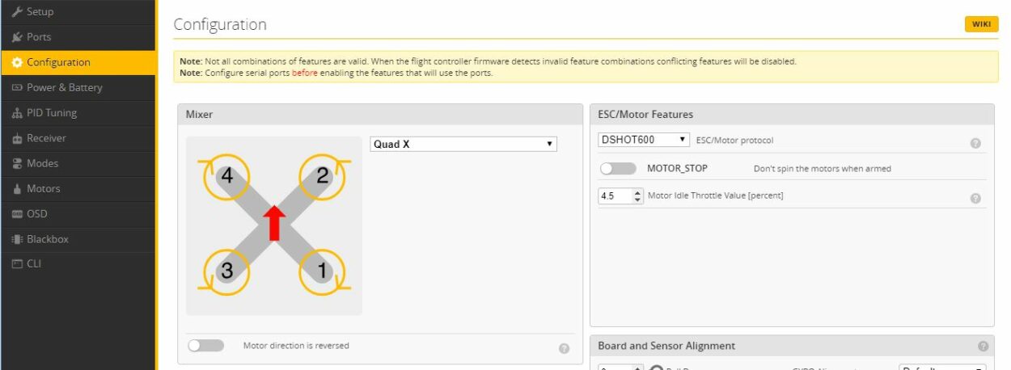Open the Quad X mixer dropdown

pos(463,144)
